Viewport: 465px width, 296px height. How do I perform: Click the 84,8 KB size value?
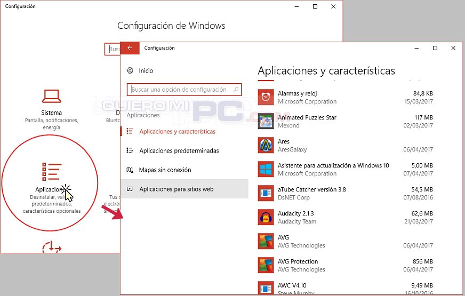pos(423,93)
